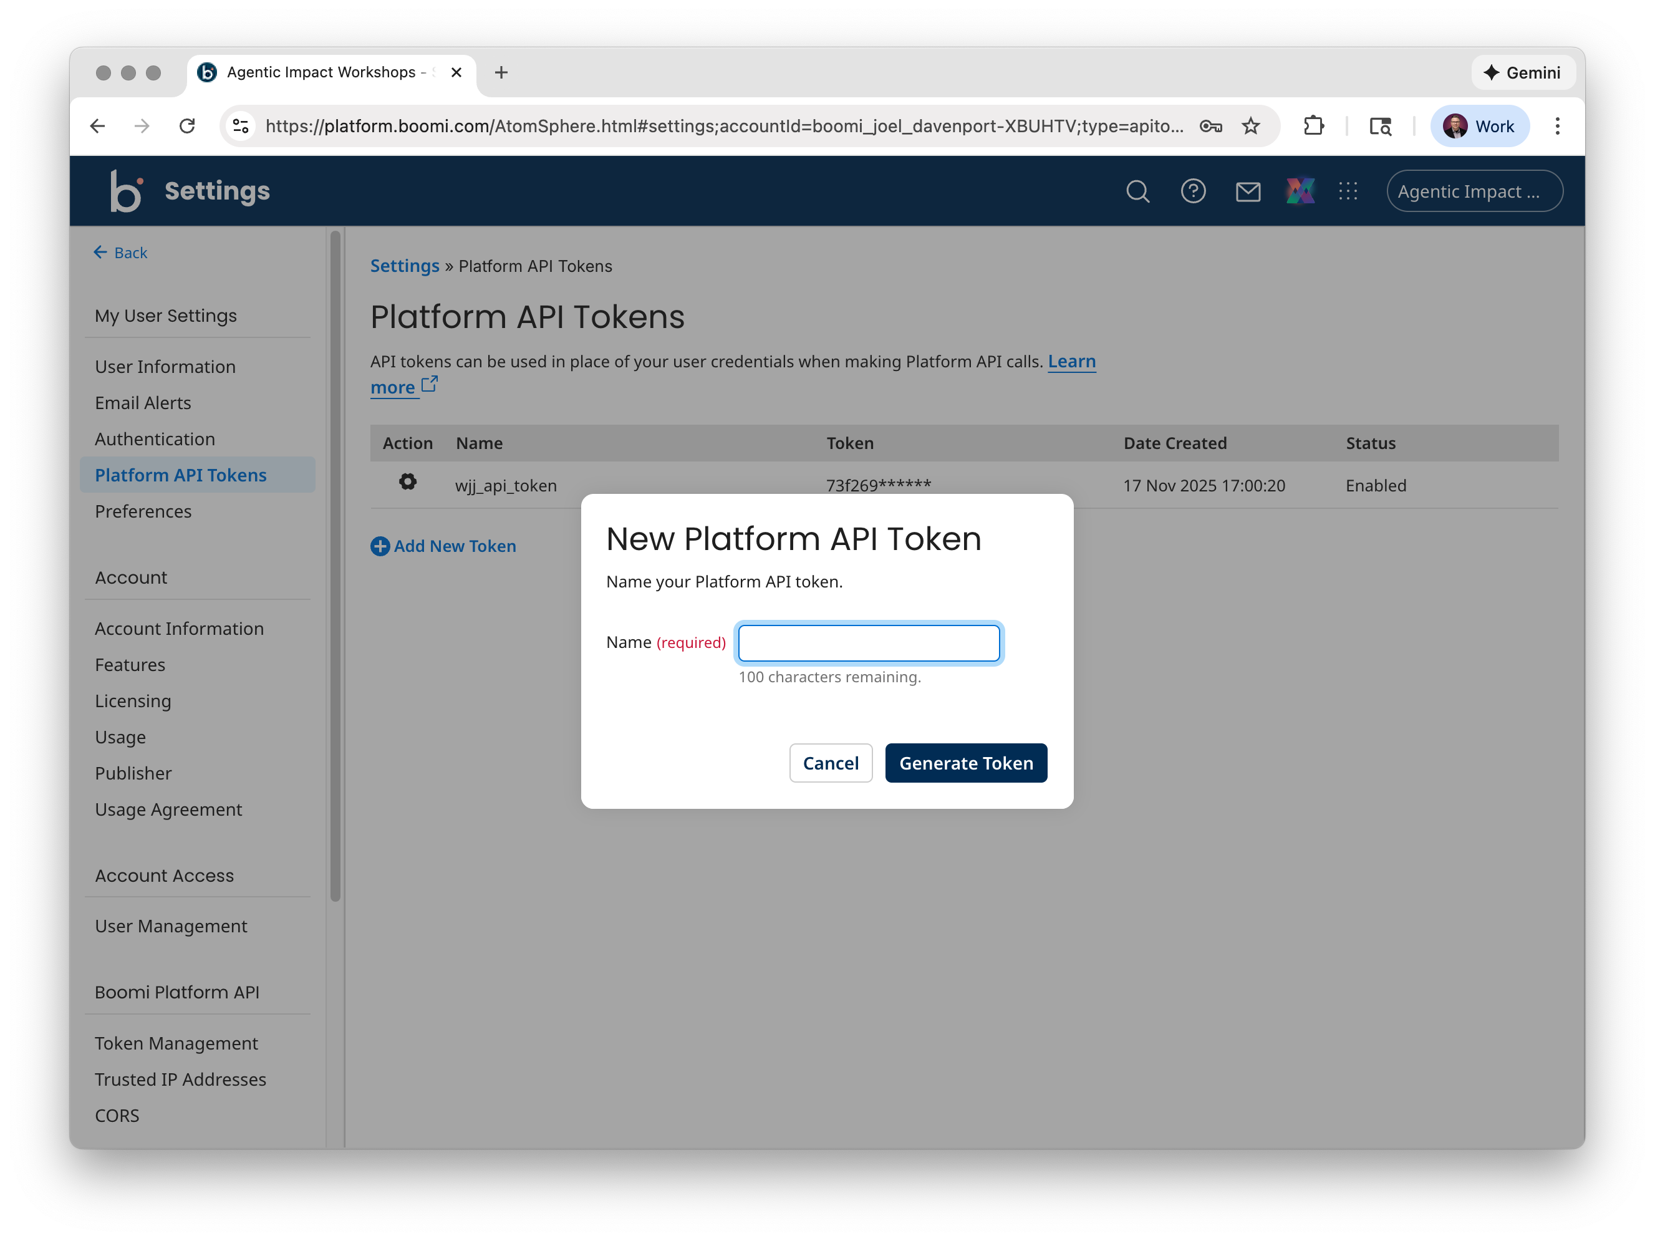Open the Boomi app switcher waffle icon
The image size is (1655, 1241).
tap(1348, 191)
